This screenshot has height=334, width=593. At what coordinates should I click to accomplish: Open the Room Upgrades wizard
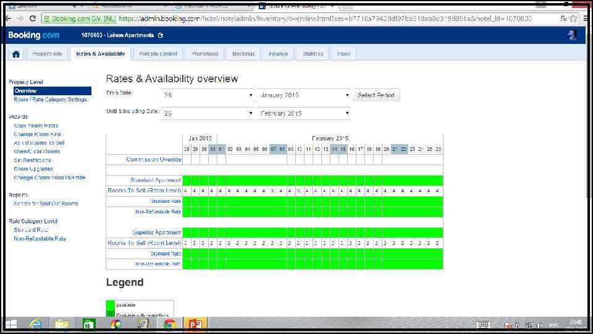click(33, 169)
